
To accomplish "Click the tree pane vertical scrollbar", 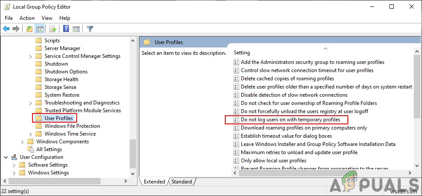I will pyautogui.click(x=133, y=95).
